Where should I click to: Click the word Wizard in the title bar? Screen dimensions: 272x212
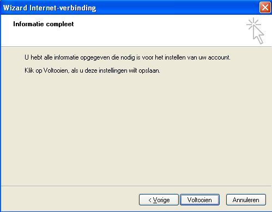[15, 8]
